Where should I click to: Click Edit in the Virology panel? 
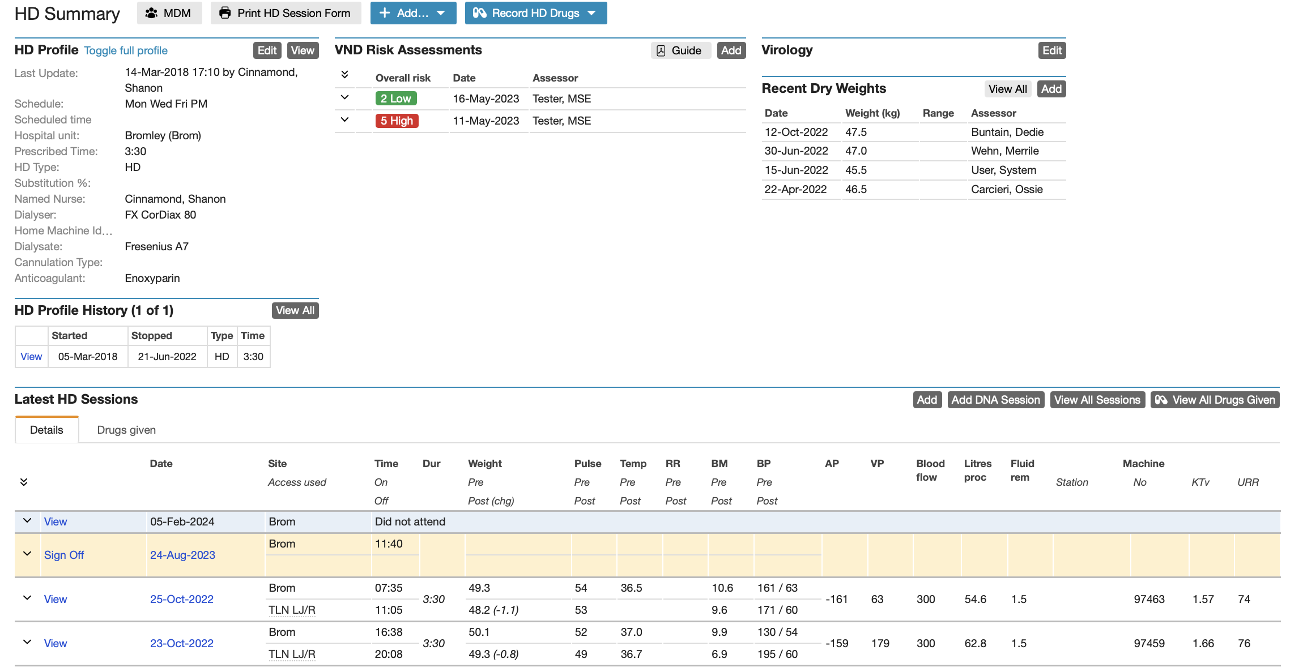pyautogui.click(x=1051, y=50)
